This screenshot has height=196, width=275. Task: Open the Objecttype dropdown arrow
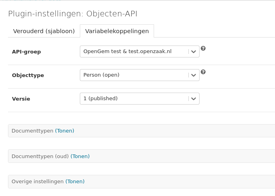194,75
